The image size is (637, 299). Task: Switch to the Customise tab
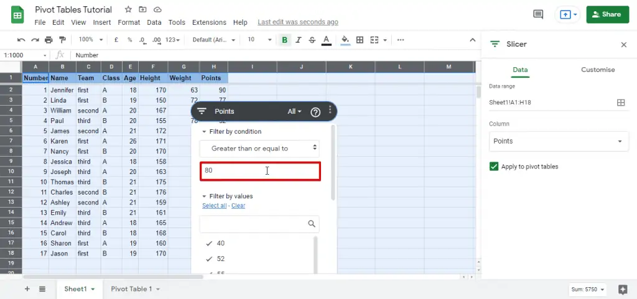(598, 70)
